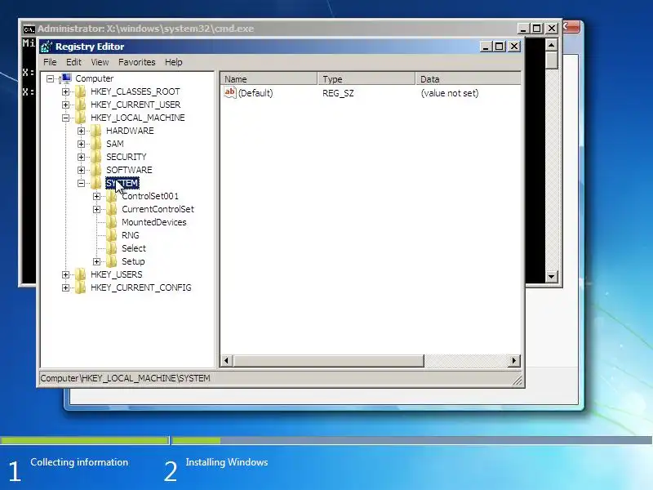The height and width of the screenshot is (490, 653).
Task: Click the HARDWARE key folder icon
Action: (x=96, y=131)
